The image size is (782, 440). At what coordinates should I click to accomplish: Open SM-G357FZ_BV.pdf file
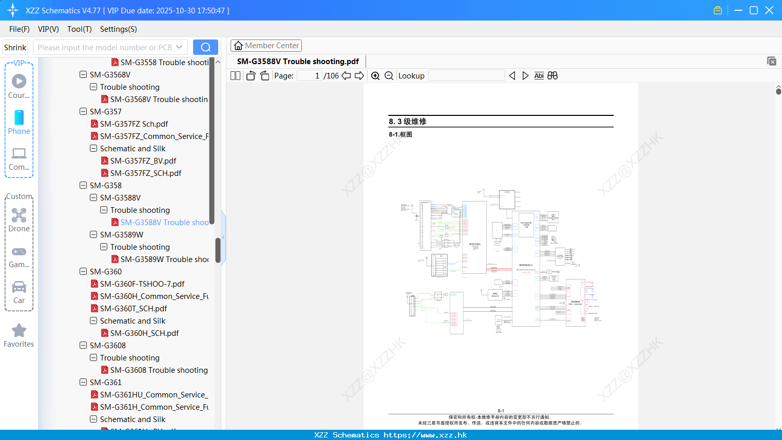point(139,161)
